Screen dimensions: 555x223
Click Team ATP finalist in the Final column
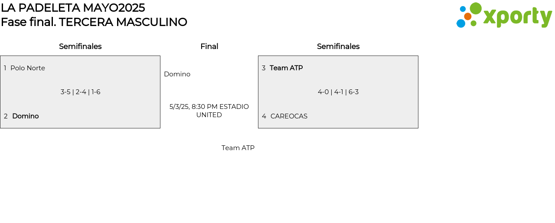[x=238, y=148]
